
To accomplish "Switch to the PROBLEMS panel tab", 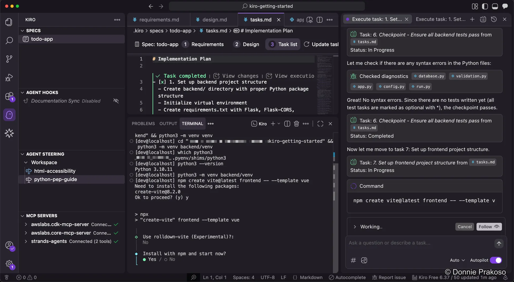I will pyautogui.click(x=143, y=124).
